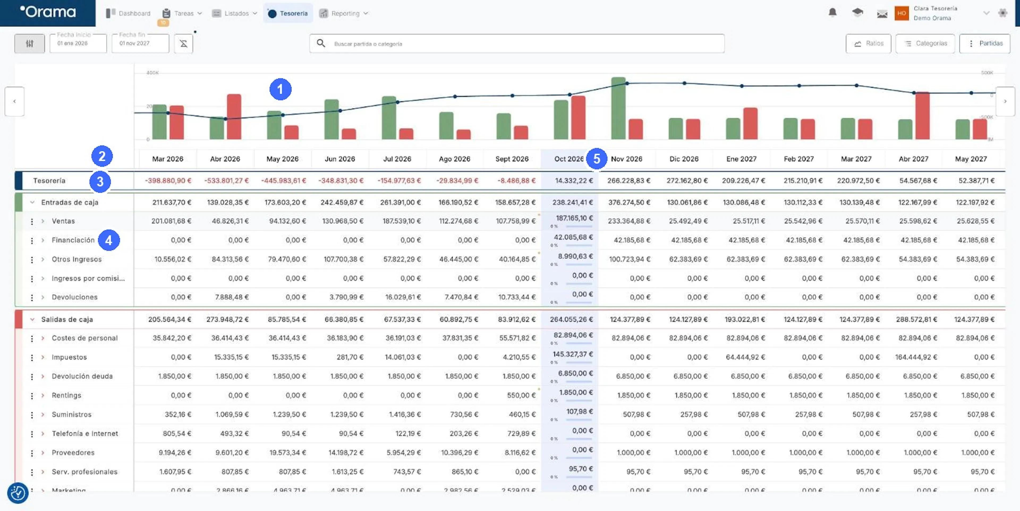Open the settings gear icon

pos(1002,13)
